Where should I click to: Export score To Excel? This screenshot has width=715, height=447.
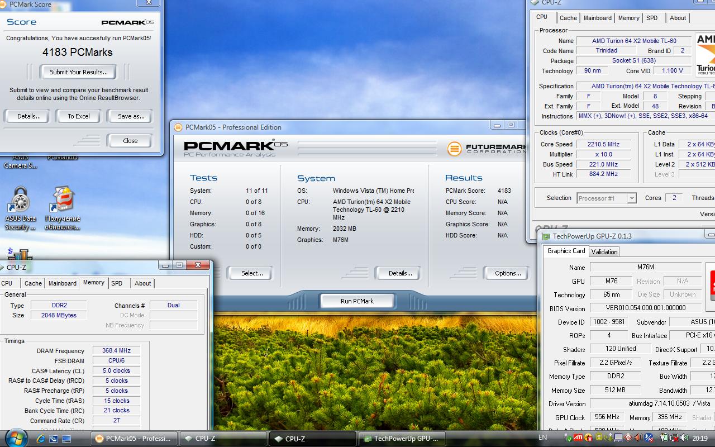(79, 116)
